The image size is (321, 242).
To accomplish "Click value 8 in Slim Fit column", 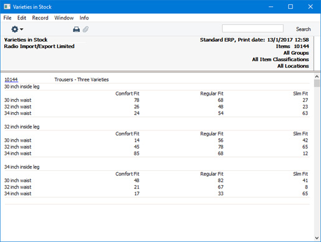I will coord(307,187).
